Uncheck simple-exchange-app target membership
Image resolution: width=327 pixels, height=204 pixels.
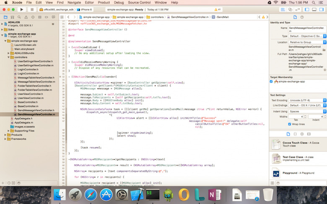pos(271,82)
